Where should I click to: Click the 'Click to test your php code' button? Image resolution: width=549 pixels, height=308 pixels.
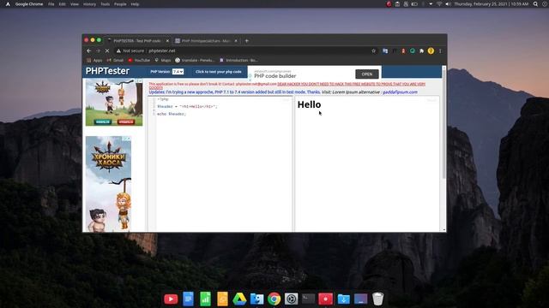pyautogui.click(x=219, y=72)
